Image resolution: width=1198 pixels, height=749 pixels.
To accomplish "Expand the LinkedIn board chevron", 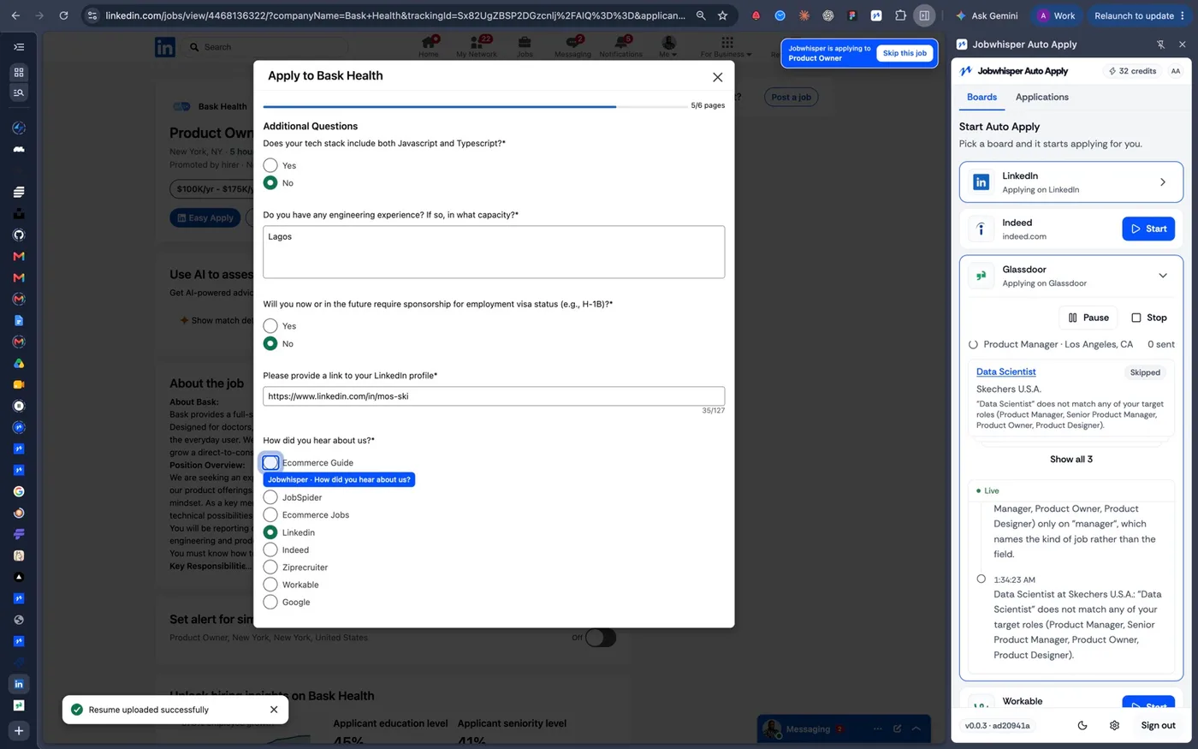I will pos(1162,182).
